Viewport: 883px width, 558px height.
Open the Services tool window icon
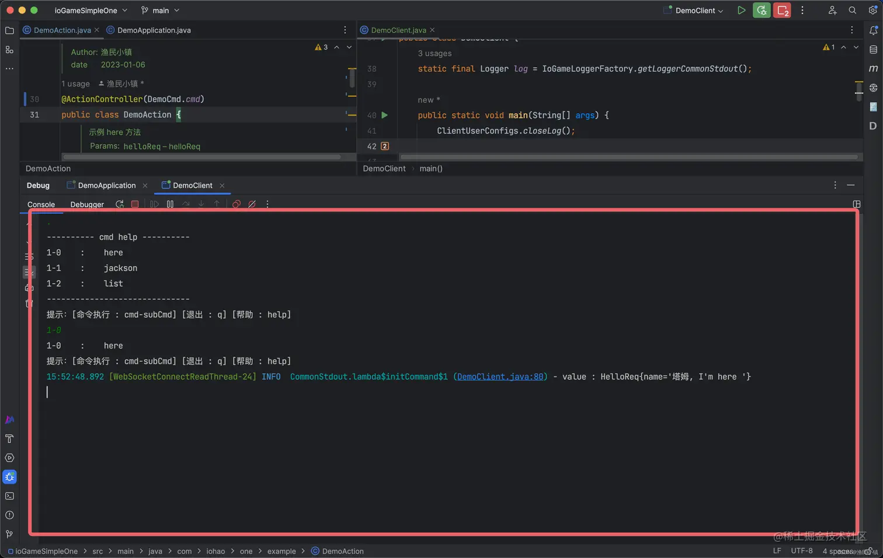tap(9, 458)
